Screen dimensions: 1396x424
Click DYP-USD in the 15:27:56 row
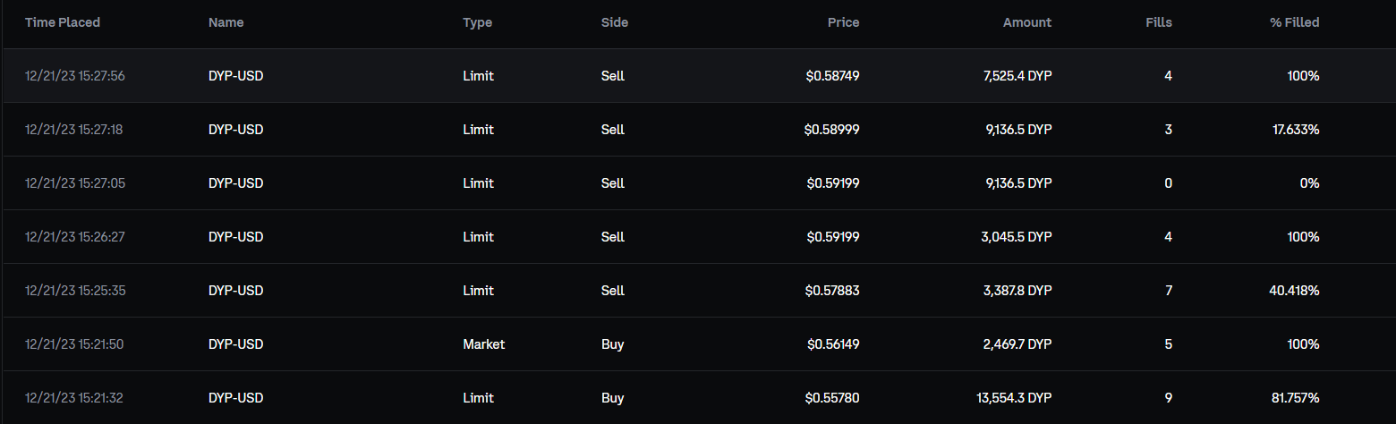coord(235,76)
